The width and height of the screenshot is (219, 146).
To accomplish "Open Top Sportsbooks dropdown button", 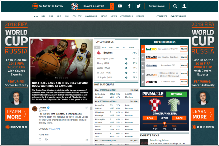I will point(157,6).
